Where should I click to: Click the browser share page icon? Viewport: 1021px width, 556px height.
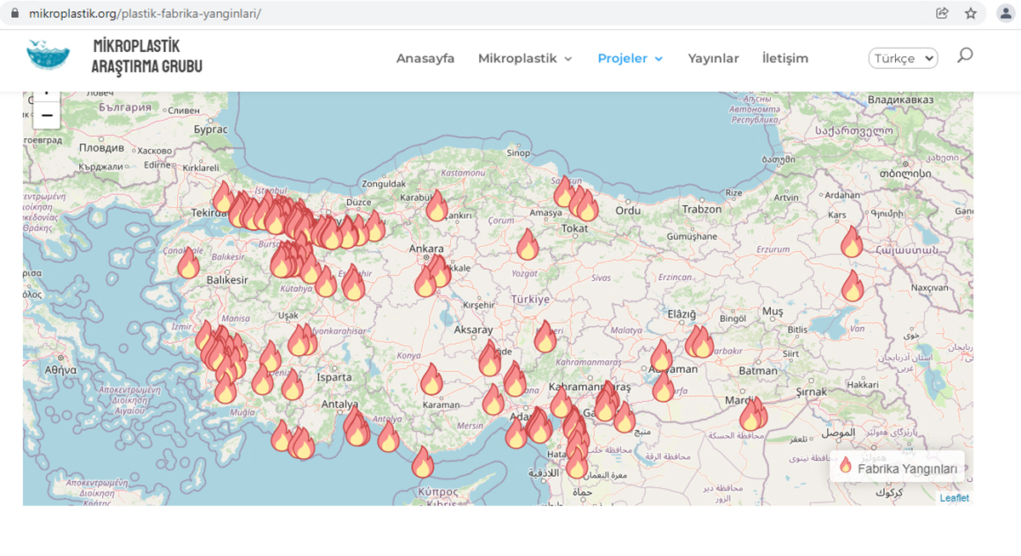pyautogui.click(x=942, y=14)
